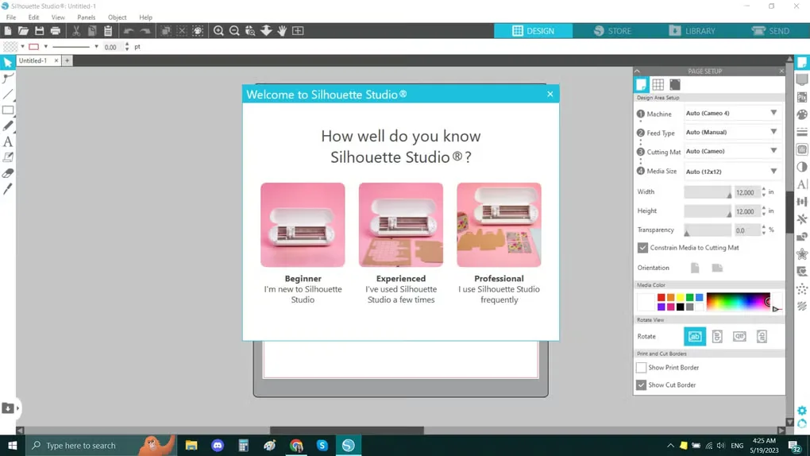Pick the red media color swatch
The image size is (810, 456).
point(661,297)
